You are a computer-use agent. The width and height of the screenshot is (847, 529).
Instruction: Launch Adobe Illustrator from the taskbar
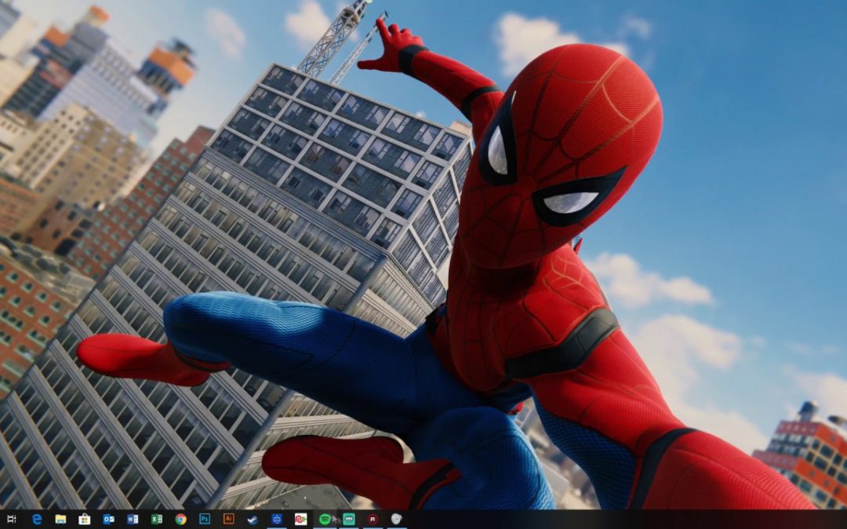(228, 519)
